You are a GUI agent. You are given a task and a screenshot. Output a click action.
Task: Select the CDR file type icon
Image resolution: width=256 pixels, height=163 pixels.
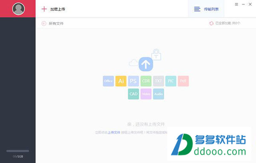click(x=146, y=81)
